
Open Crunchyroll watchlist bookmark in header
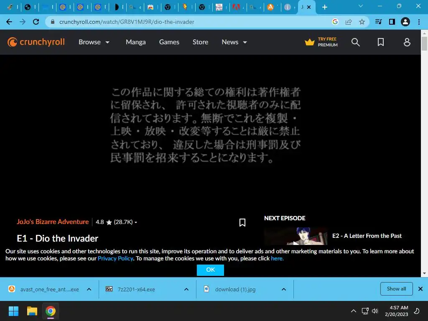point(380,42)
